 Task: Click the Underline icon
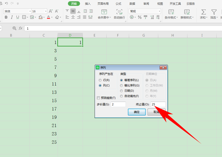tap(17, 17)
